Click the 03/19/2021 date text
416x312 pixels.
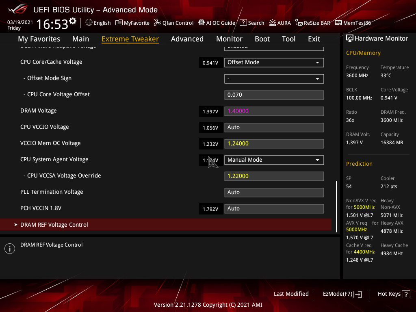(x=20, y=22)
